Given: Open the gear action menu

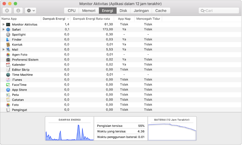Looking at the screenshot, I should click(31, 11).
